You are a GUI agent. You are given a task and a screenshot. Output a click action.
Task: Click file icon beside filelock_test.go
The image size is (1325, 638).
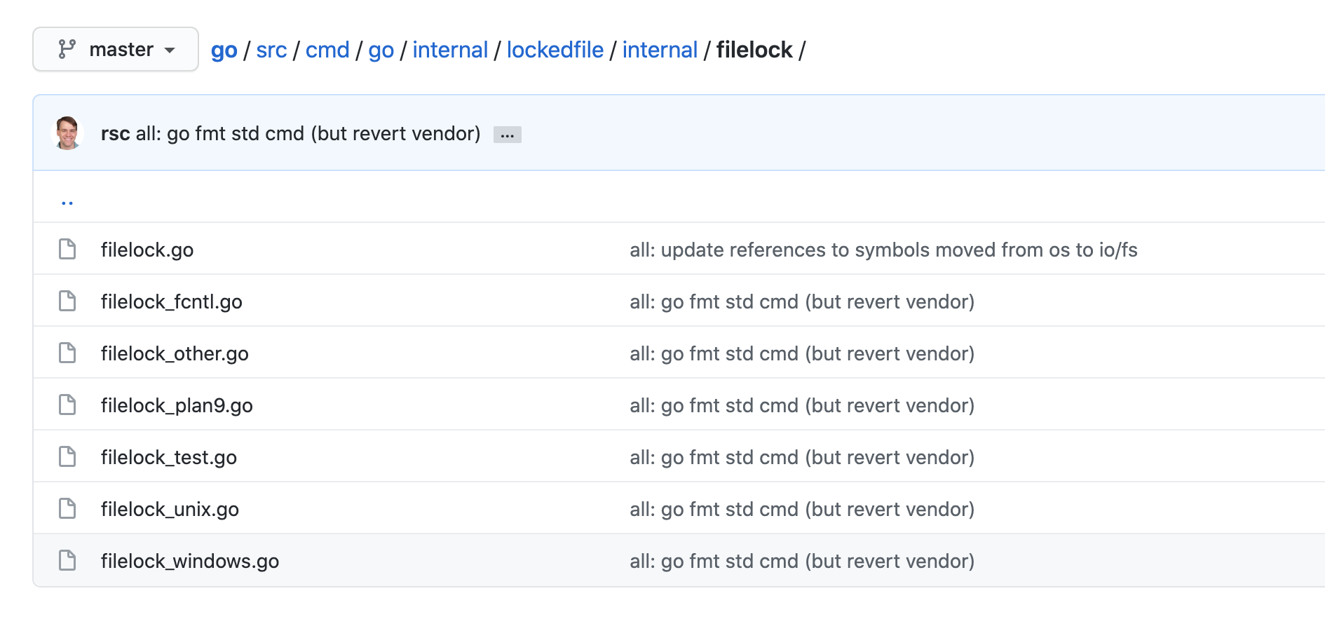(x=67, y=456)
